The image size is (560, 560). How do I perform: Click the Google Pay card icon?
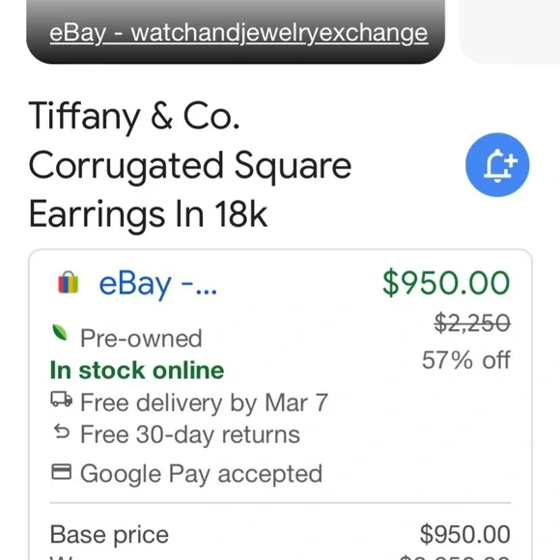tap(62, 471)
